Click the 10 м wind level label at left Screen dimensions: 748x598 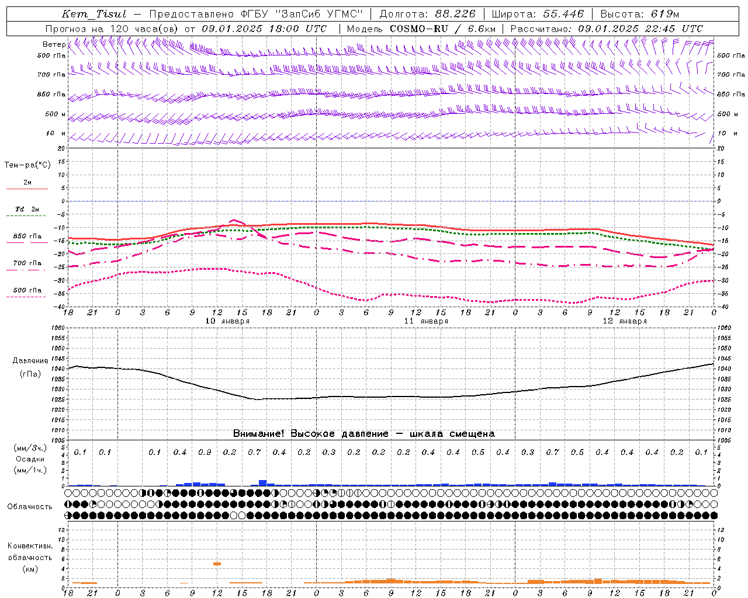[56, 134]
